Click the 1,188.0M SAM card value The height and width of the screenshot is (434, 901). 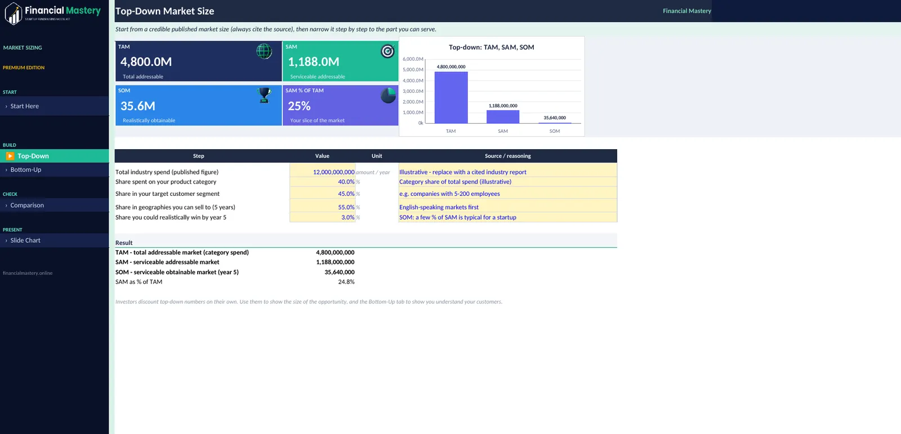314,62
